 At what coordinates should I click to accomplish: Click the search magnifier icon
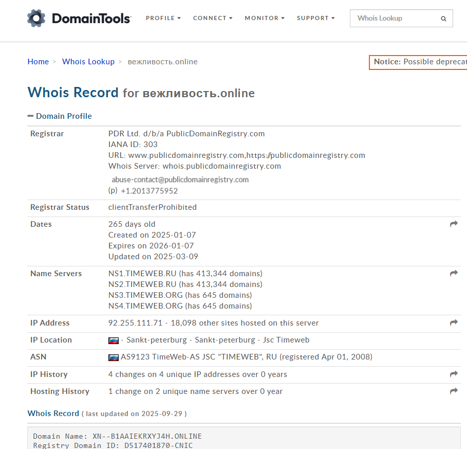(443, 19)
